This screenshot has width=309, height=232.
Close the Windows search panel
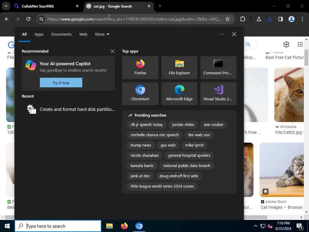point(234,34)
